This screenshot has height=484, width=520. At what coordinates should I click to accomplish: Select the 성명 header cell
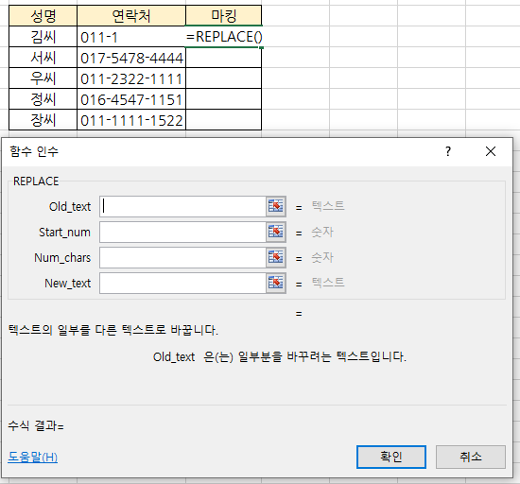coord(43,15)
